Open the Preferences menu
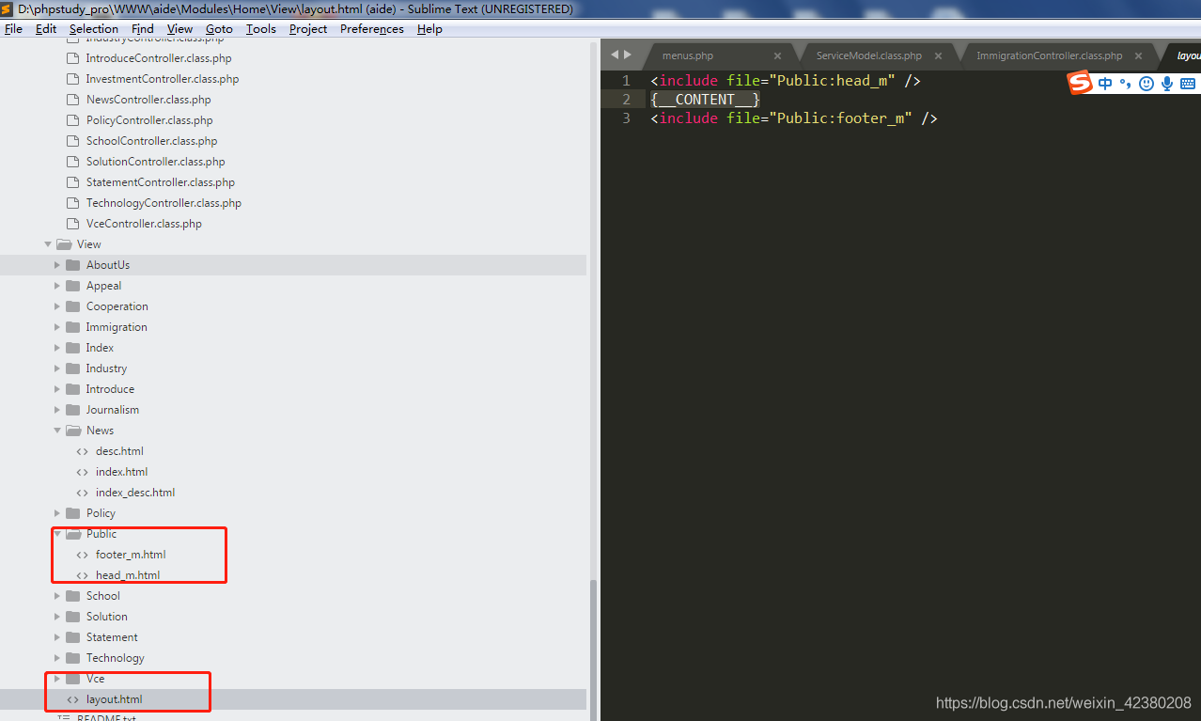1201x721 pixels. pyautogui.click(x=372, y=29)
